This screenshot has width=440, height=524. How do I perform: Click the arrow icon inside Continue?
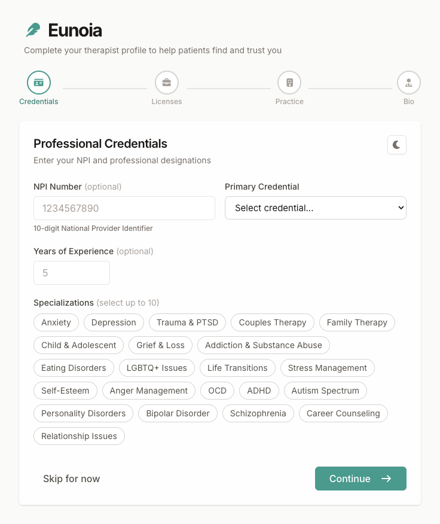point(386,479)
